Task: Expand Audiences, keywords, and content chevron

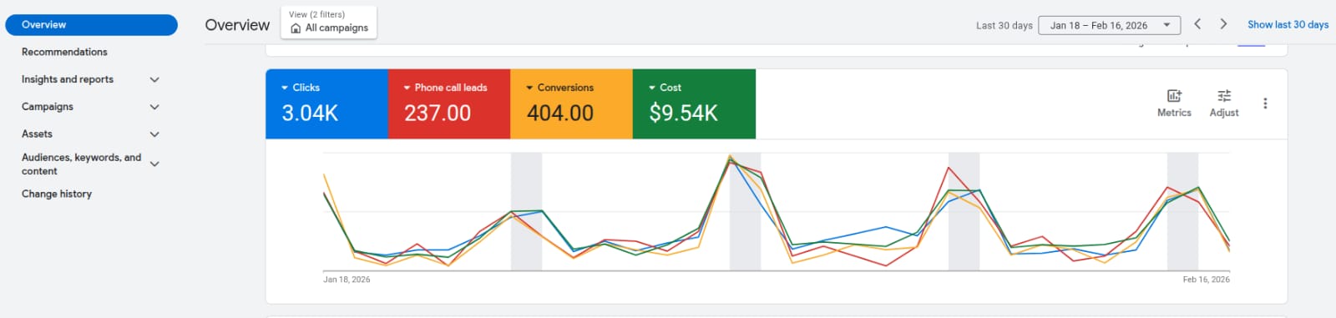Action: pos(154,164)
